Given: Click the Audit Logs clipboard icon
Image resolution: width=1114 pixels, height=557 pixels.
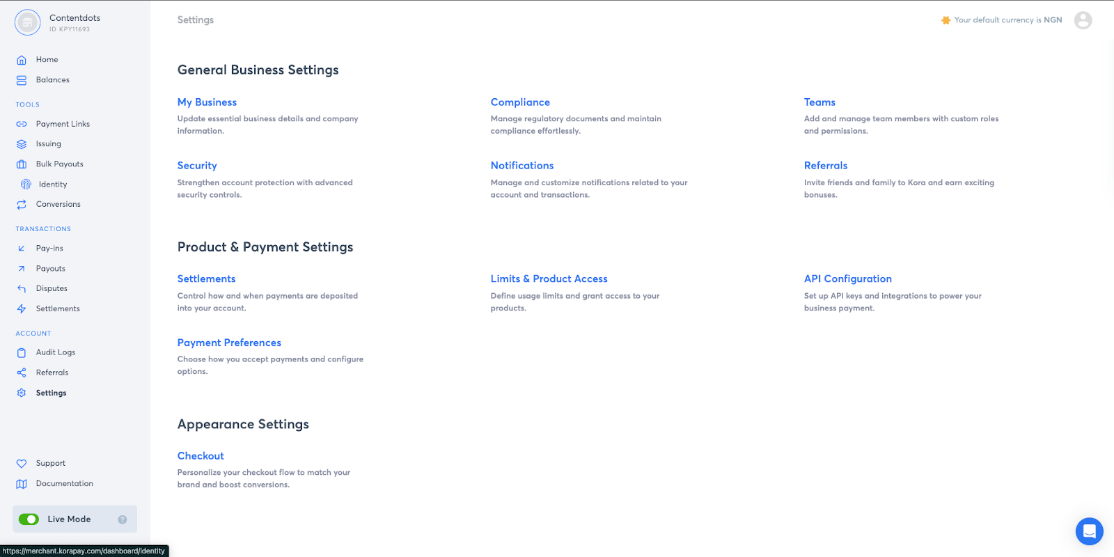Looking at the screenshot, I should click(x=22, y=353).
